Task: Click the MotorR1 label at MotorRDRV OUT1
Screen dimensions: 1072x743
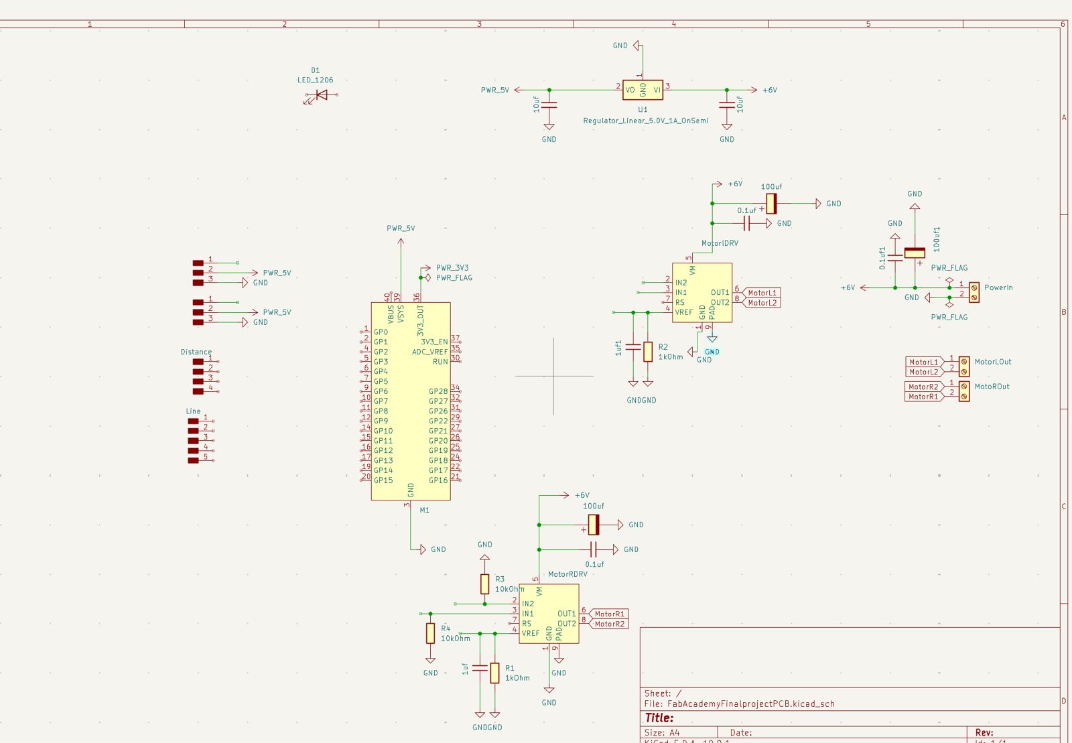Action: [x=609, y=614]
